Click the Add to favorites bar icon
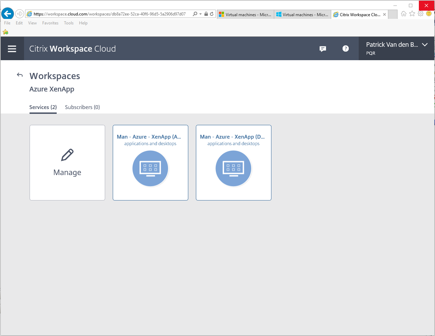 pyautogui.click(x=5, y=32)
